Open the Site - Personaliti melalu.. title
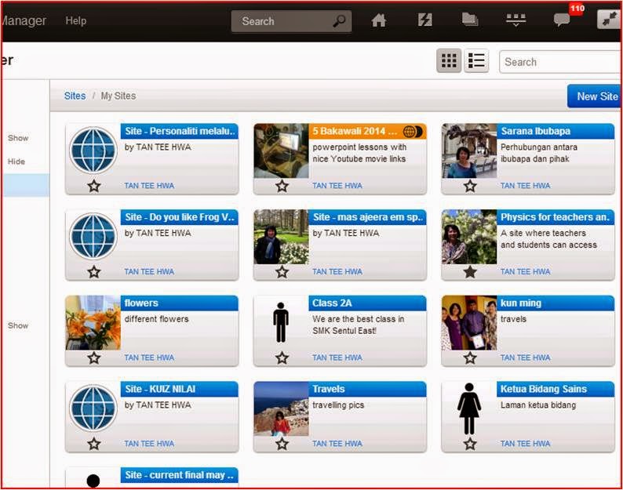This screenshot has height=490, width=623. [180, 131]
